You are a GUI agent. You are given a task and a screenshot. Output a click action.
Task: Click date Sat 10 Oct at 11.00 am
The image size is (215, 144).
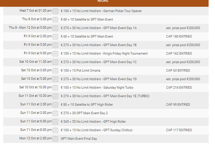[35, 62]
